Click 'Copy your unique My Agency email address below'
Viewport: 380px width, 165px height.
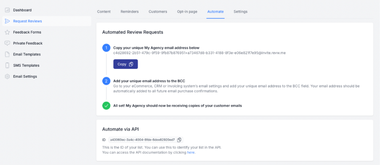(x=156, y=48)
